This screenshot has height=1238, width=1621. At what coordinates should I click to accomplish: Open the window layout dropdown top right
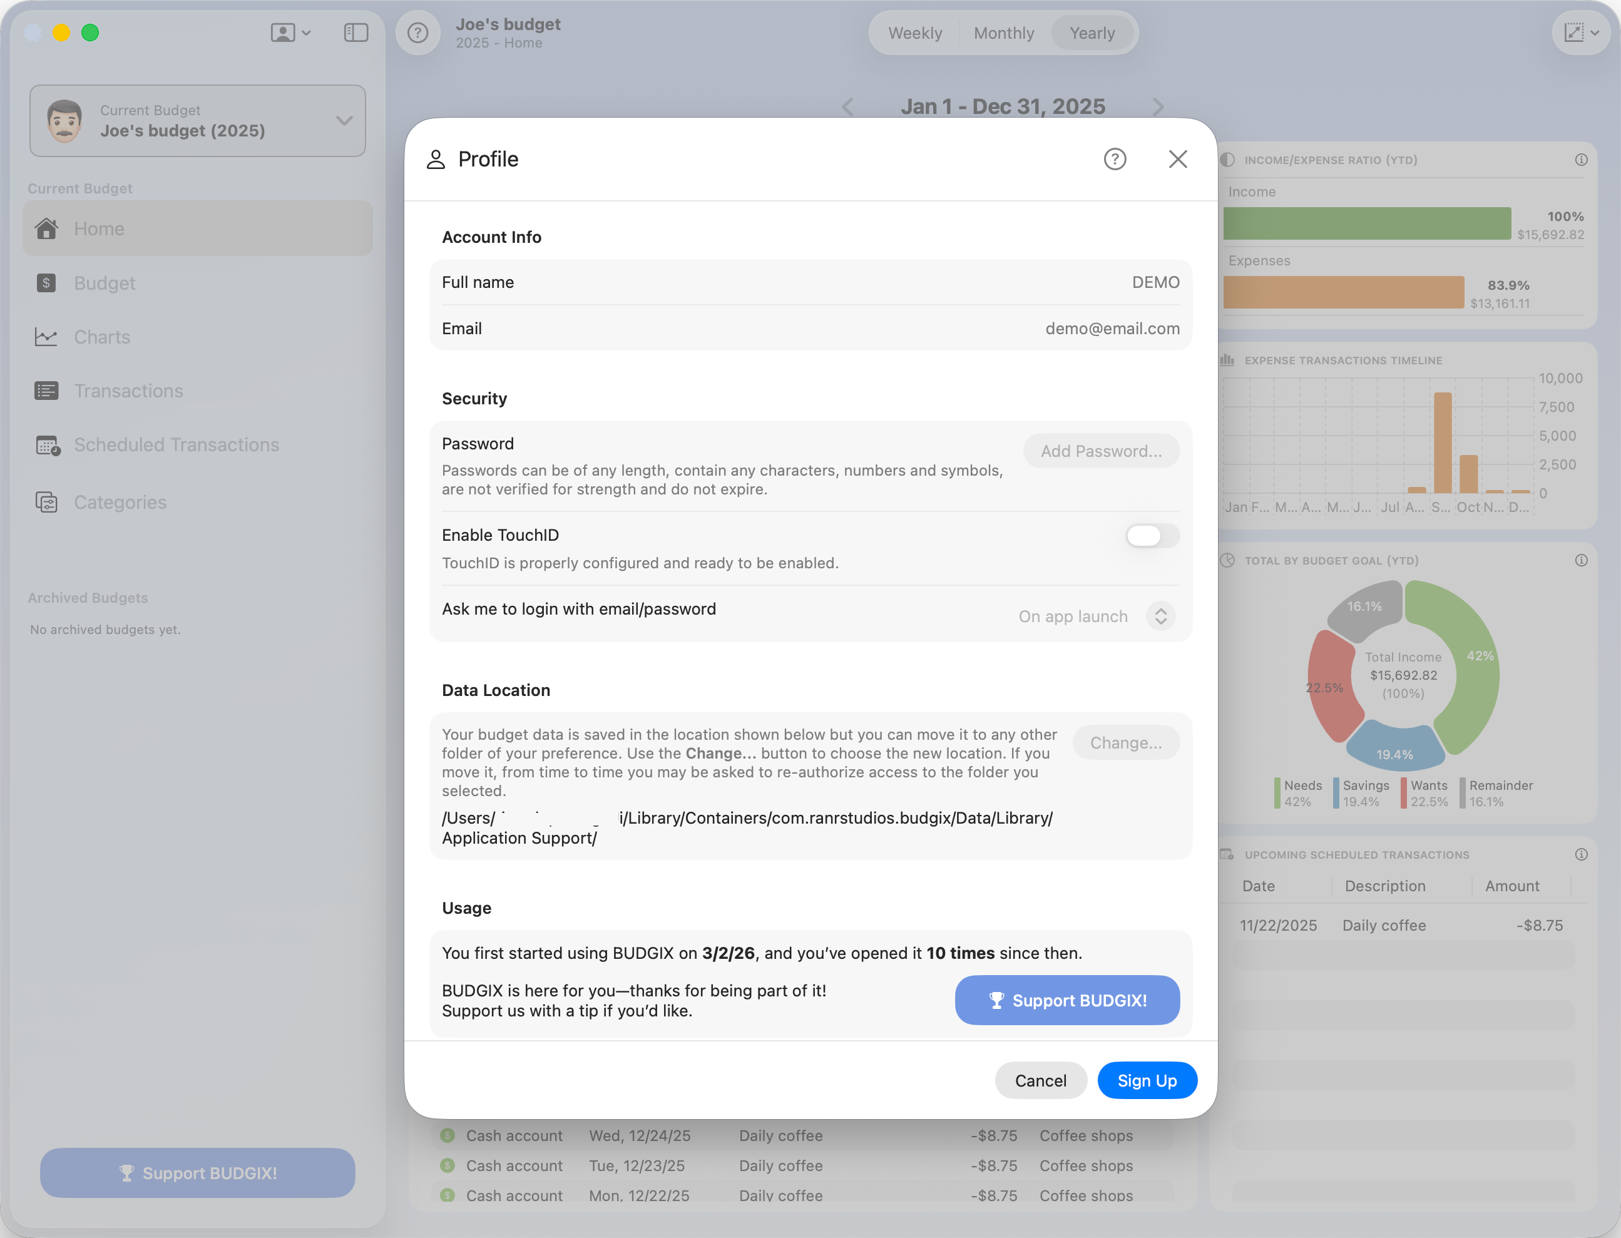coord(1580,33)
